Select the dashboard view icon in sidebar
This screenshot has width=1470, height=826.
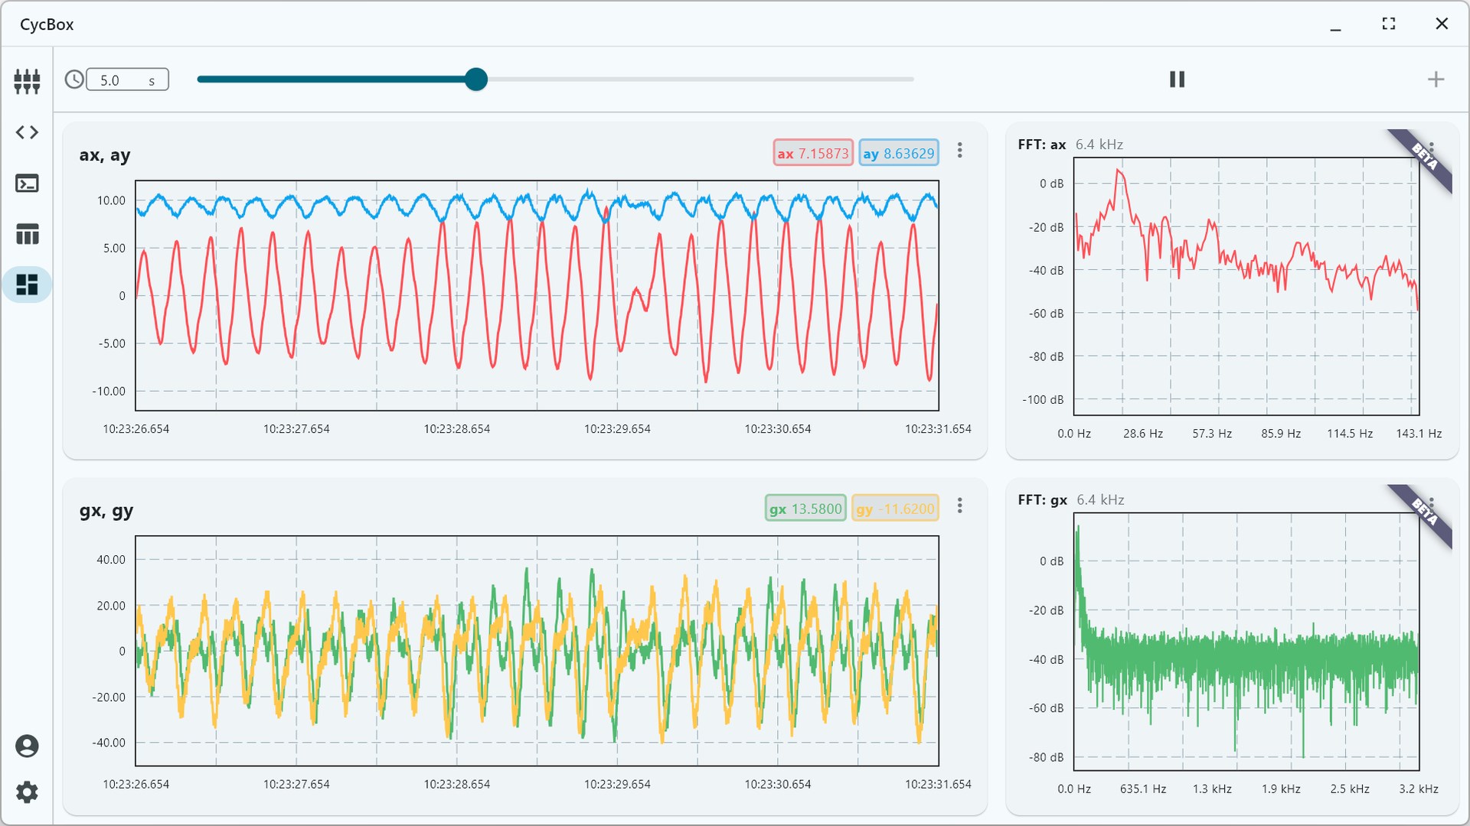tap(27, 285)
